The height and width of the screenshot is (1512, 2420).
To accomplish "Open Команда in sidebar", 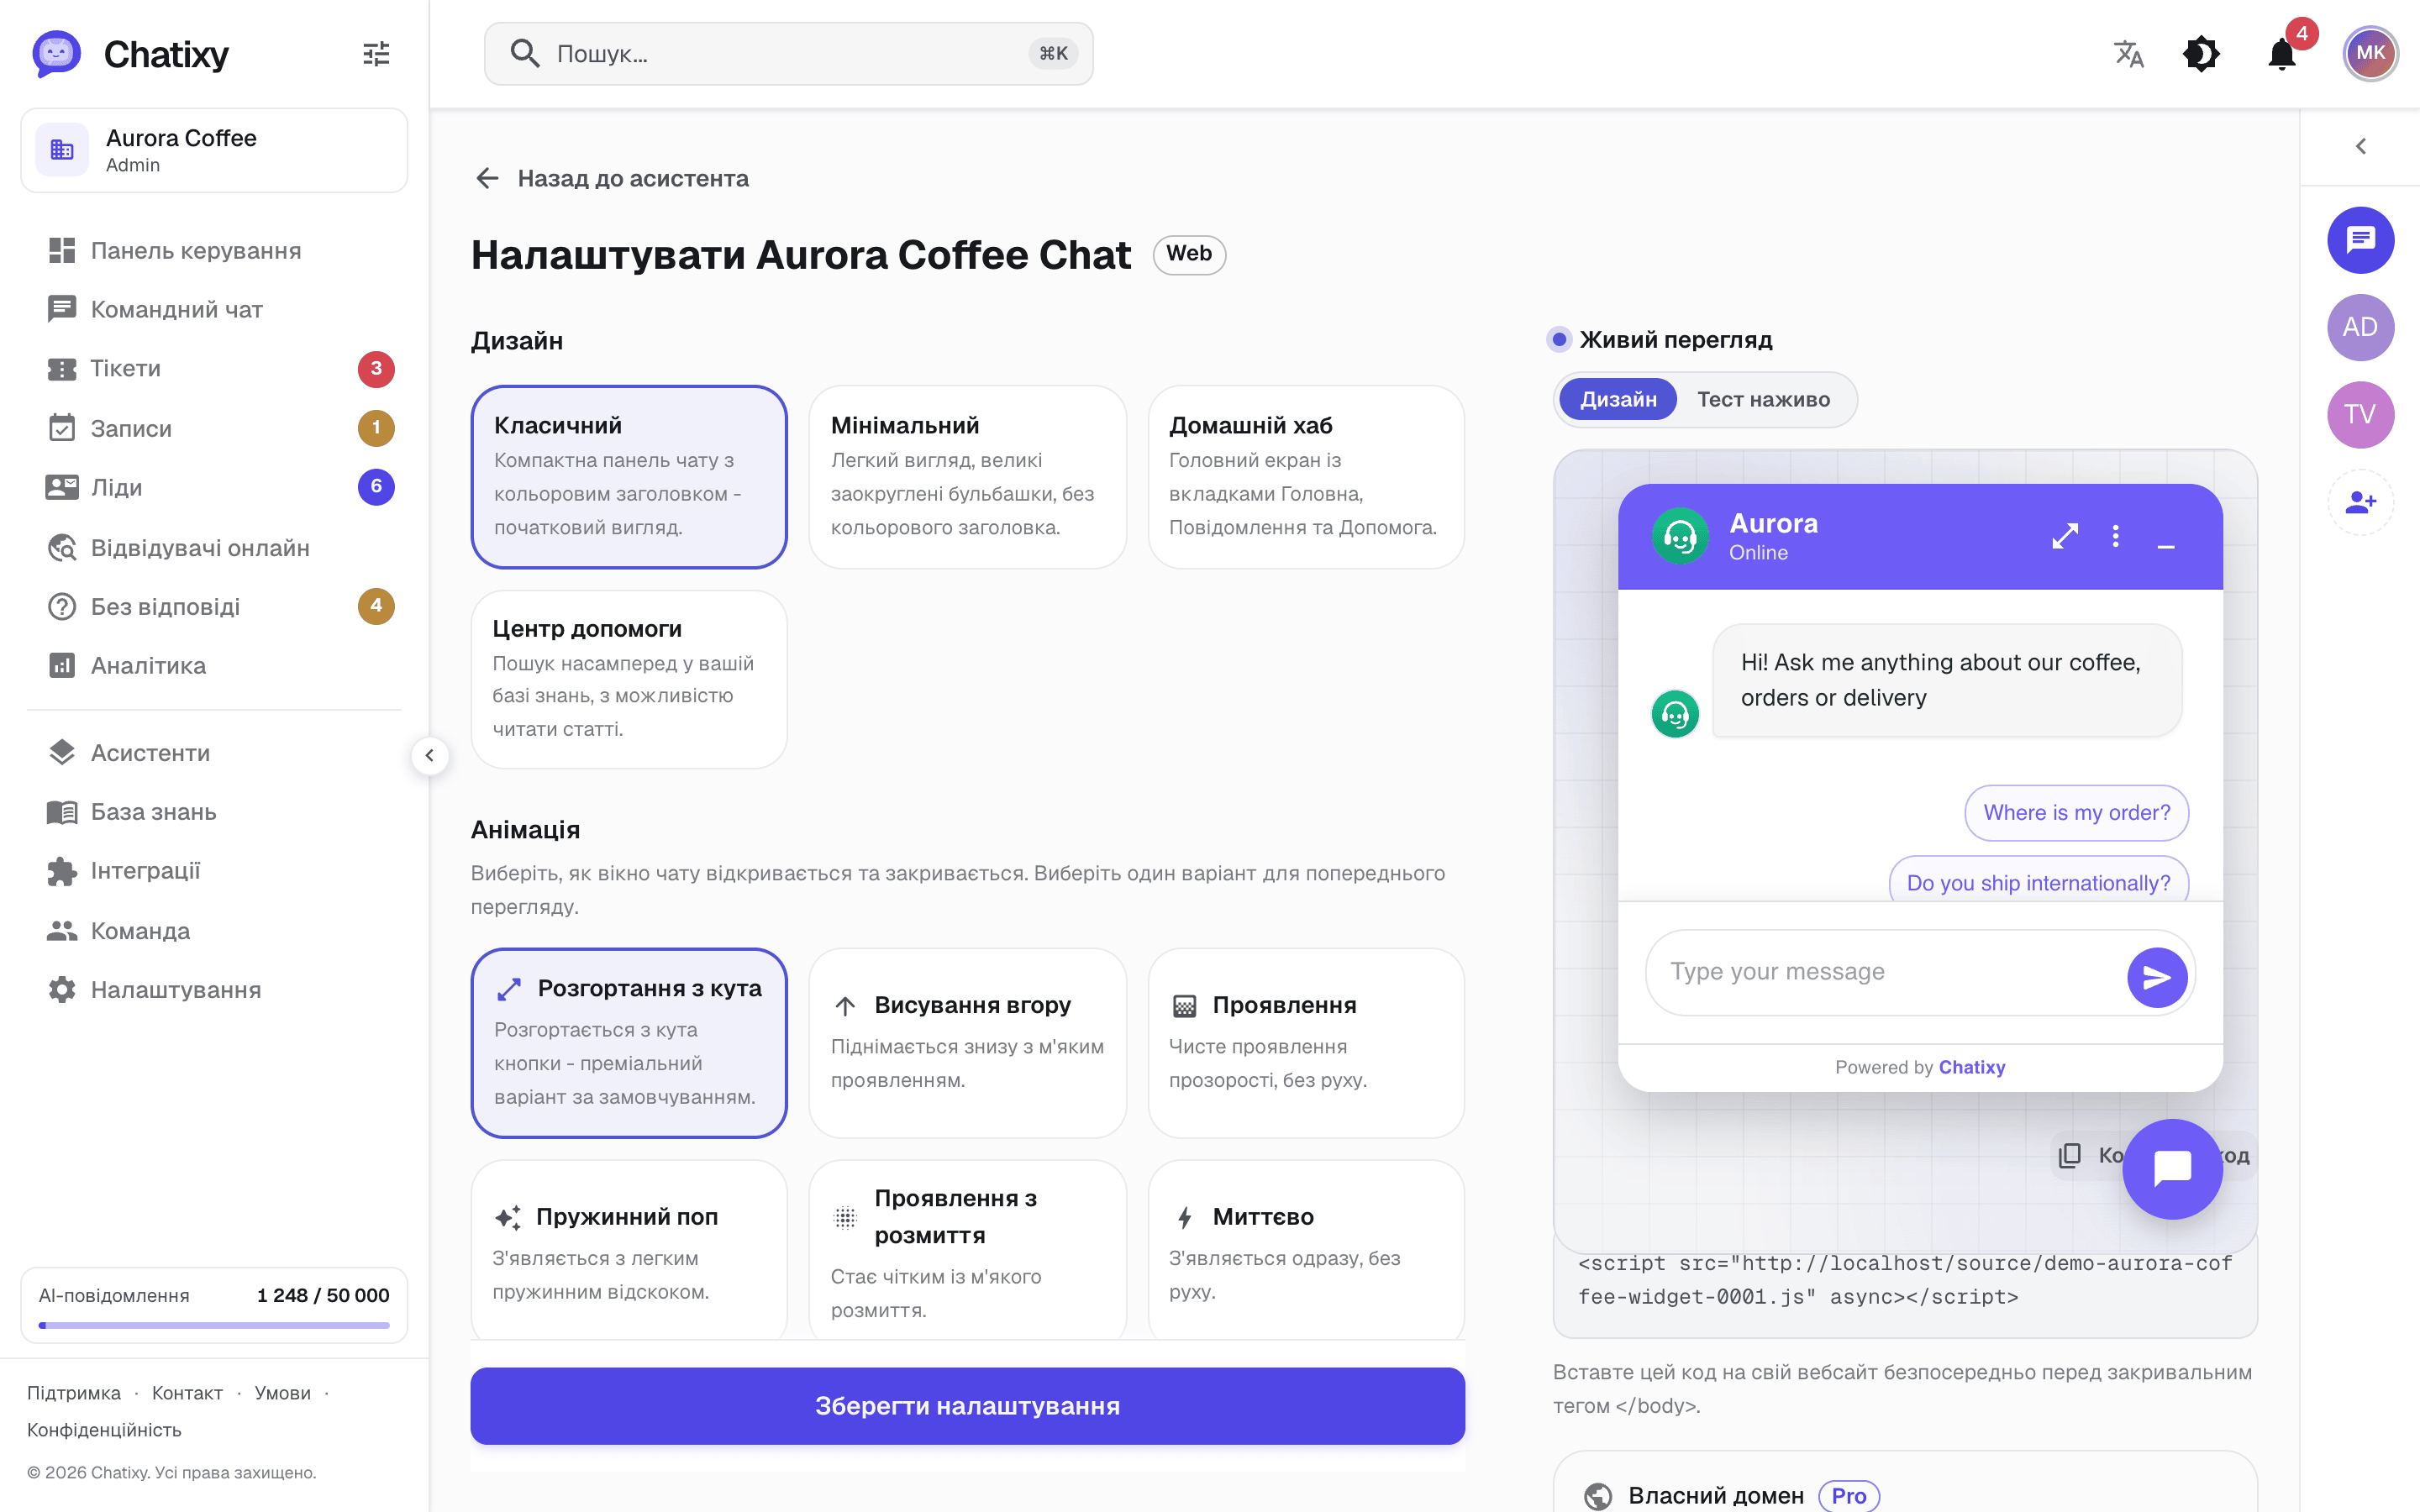I will pyautogui.click(x=214, y=930).
